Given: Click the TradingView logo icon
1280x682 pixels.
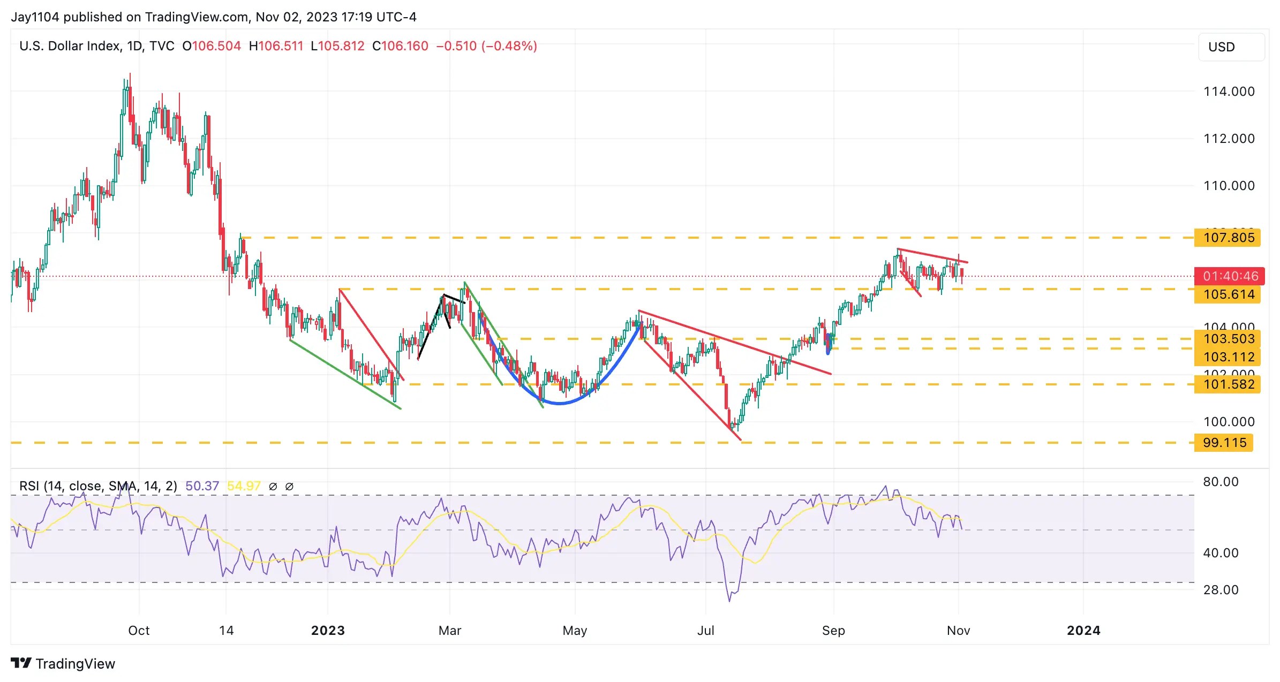Looking at the screenshot, I should pyautogui.click(x=21, y=663).
